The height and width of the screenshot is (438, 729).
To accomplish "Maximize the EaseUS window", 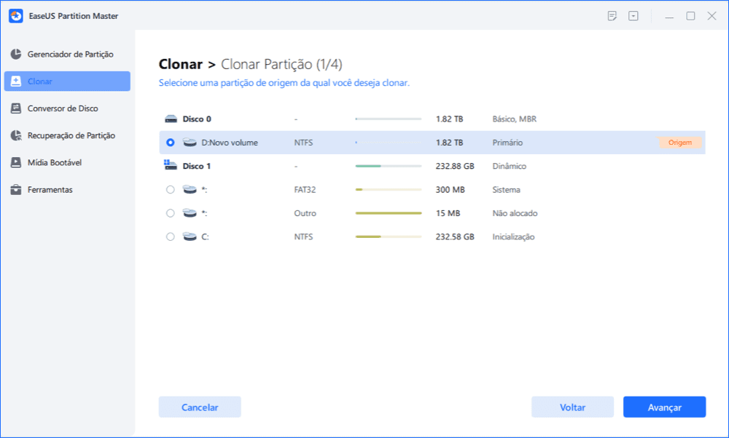I will (691, 16).
